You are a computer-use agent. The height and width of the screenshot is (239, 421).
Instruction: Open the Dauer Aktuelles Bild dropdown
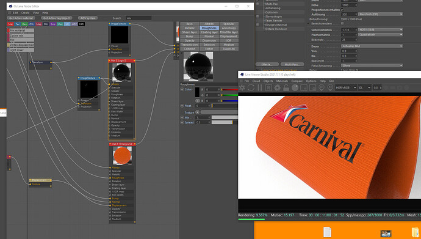coord(372,46)
